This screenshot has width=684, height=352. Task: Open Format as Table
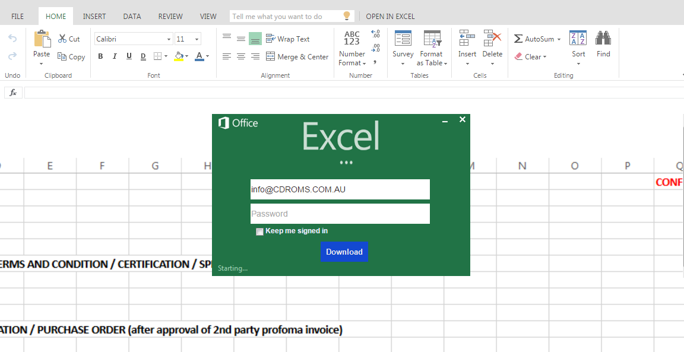pos(432,48)
